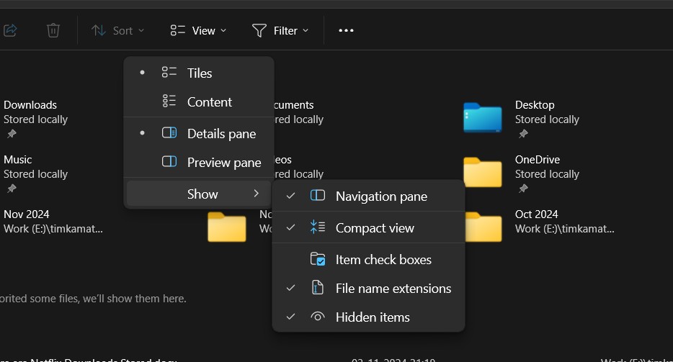The height and width of the screenshot is (362, 673).
Task: Click the Item check boxes icon
Action: (318, 259)
